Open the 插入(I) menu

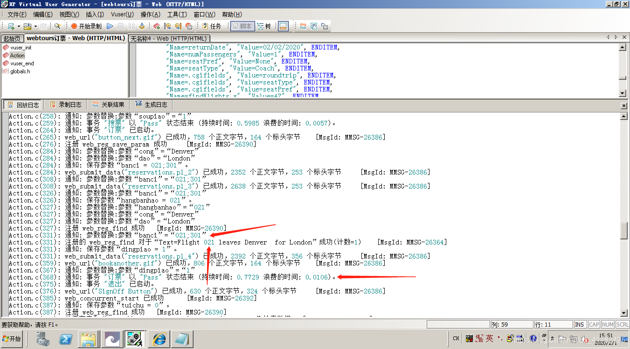95,14
